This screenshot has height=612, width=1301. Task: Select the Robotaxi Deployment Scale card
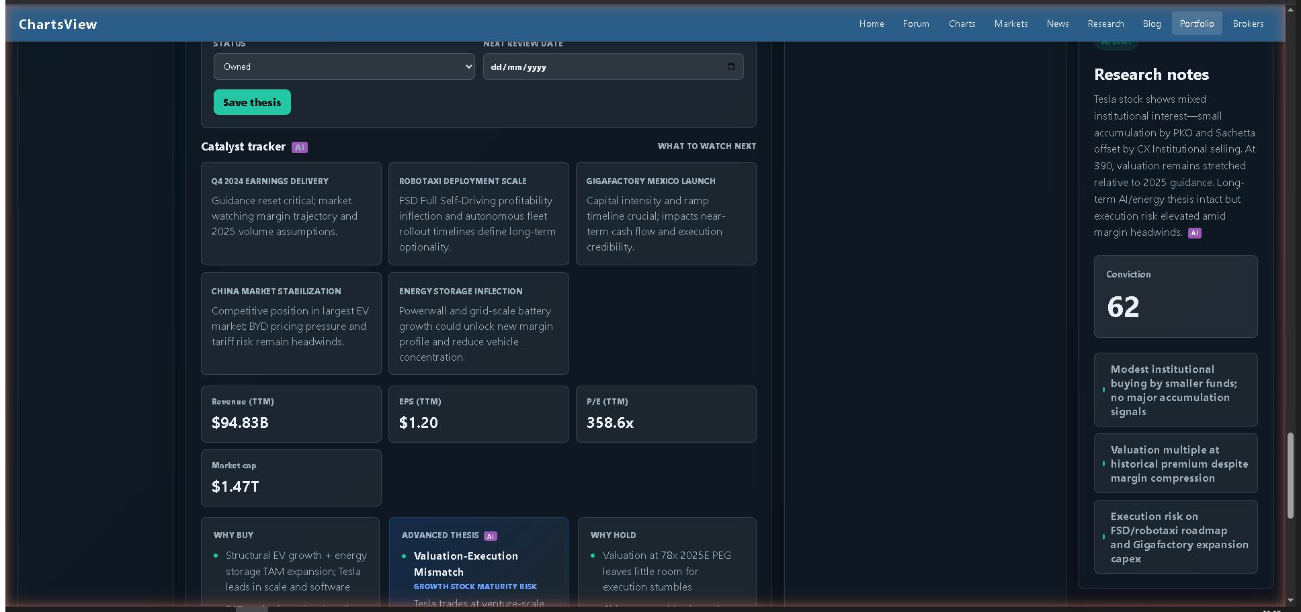[478, 214]
